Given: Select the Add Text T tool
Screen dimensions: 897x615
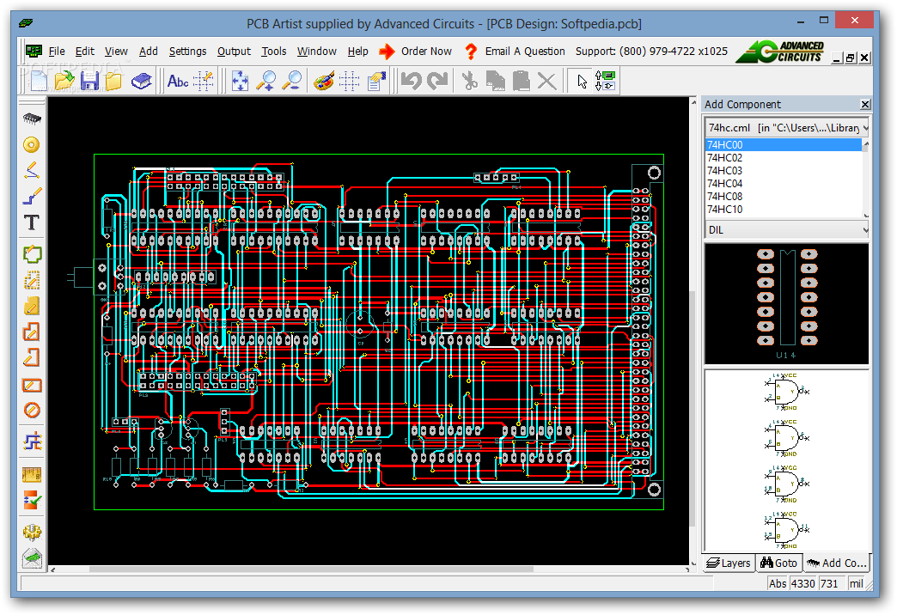Looking at the screenshot, I should coord(32,222).
